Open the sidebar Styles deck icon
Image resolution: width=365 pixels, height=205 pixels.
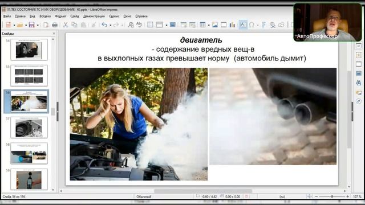pos(359,83)
